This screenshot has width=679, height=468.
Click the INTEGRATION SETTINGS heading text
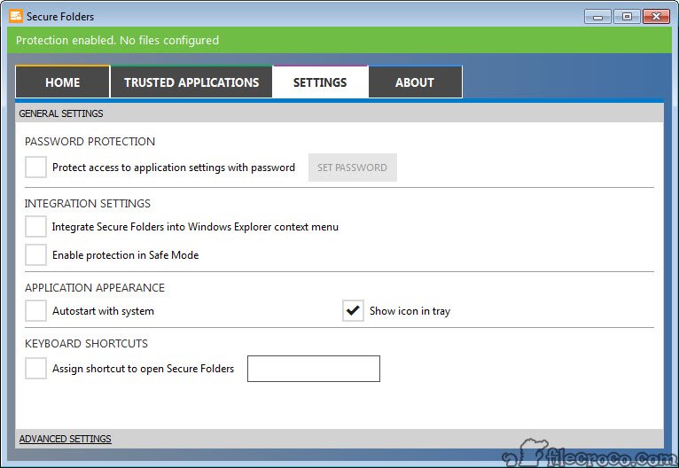click(x=88, y=204)
